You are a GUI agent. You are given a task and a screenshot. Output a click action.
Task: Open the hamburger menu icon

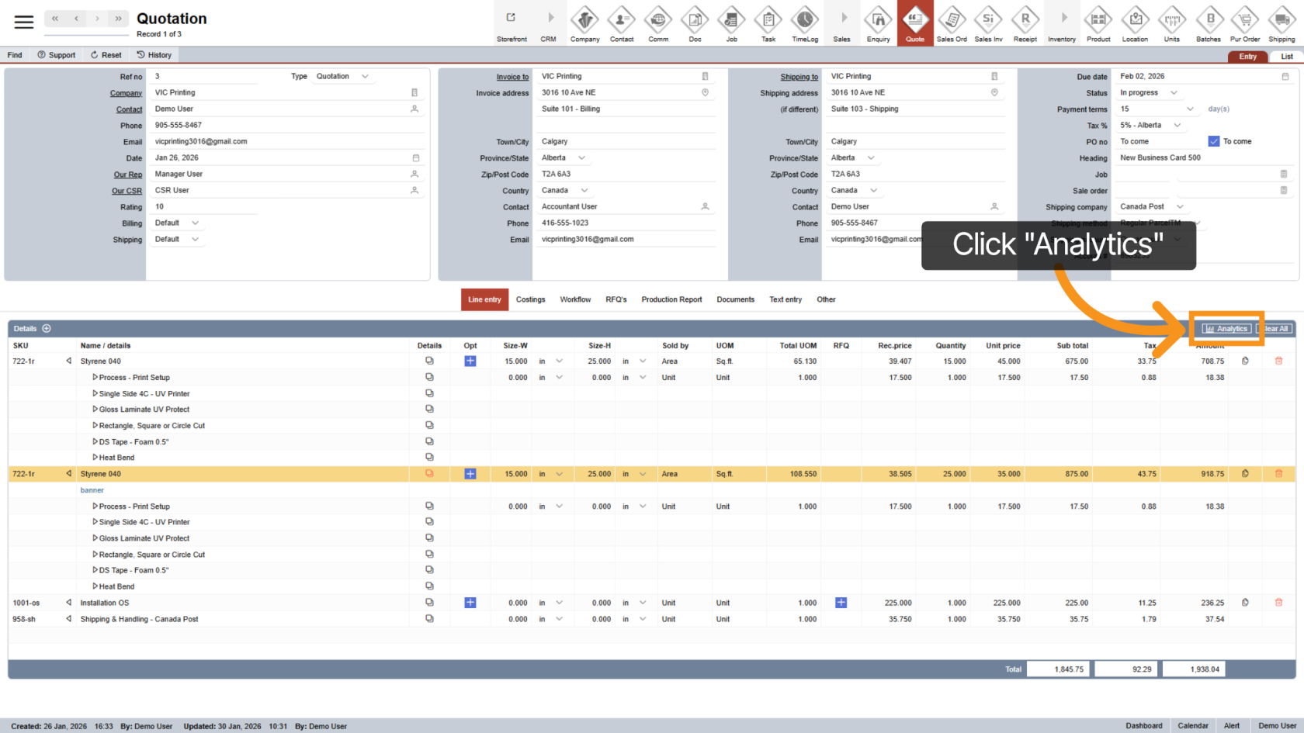24,22
